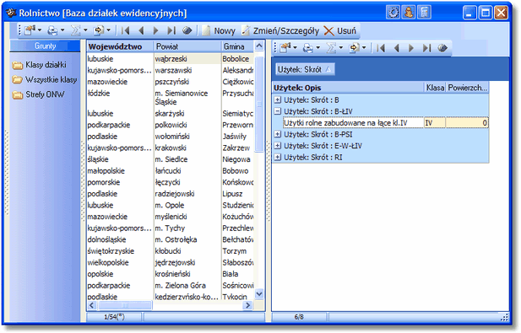521x333 pixels.
Task: Click the export icon in right panel toolbar
Action: click(x=285, y=48)
